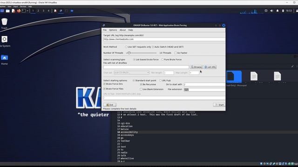Click the volume speaker tray icon
The width and height of the screenshot is (298, 167).
271,11
